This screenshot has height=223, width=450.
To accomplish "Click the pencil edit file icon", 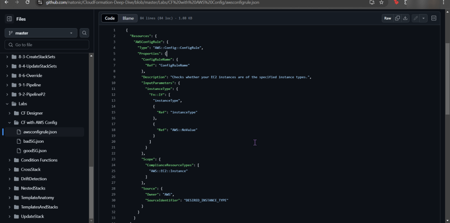I will tap(416, 19).
